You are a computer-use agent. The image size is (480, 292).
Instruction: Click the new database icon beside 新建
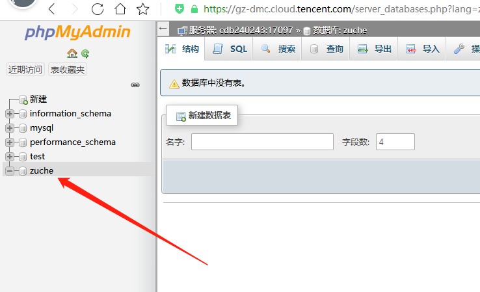coord(23,100)
